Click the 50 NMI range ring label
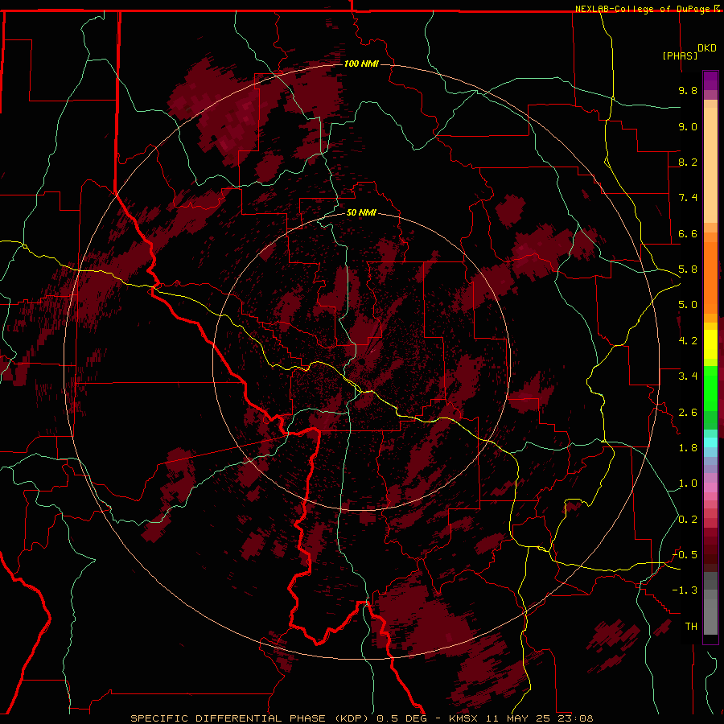724x724 pixels. pyautogui.click(x=361, y=212)
